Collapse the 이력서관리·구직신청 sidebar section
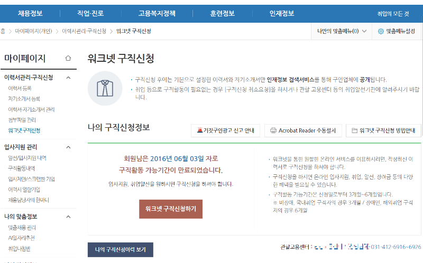This screenshot has width=423, height=263. (x=69, y=78)
